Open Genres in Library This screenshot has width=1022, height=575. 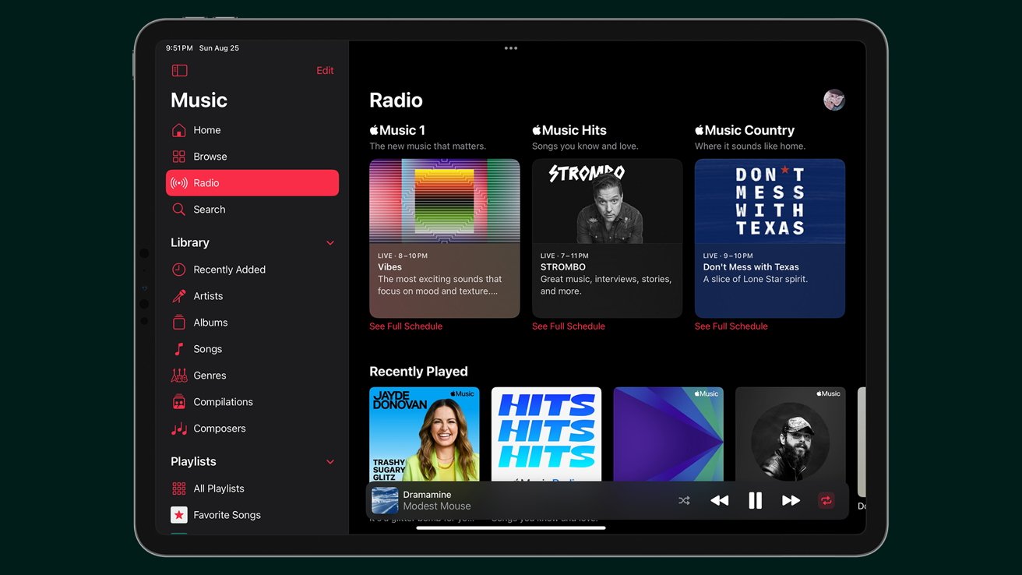click(252, 376)
